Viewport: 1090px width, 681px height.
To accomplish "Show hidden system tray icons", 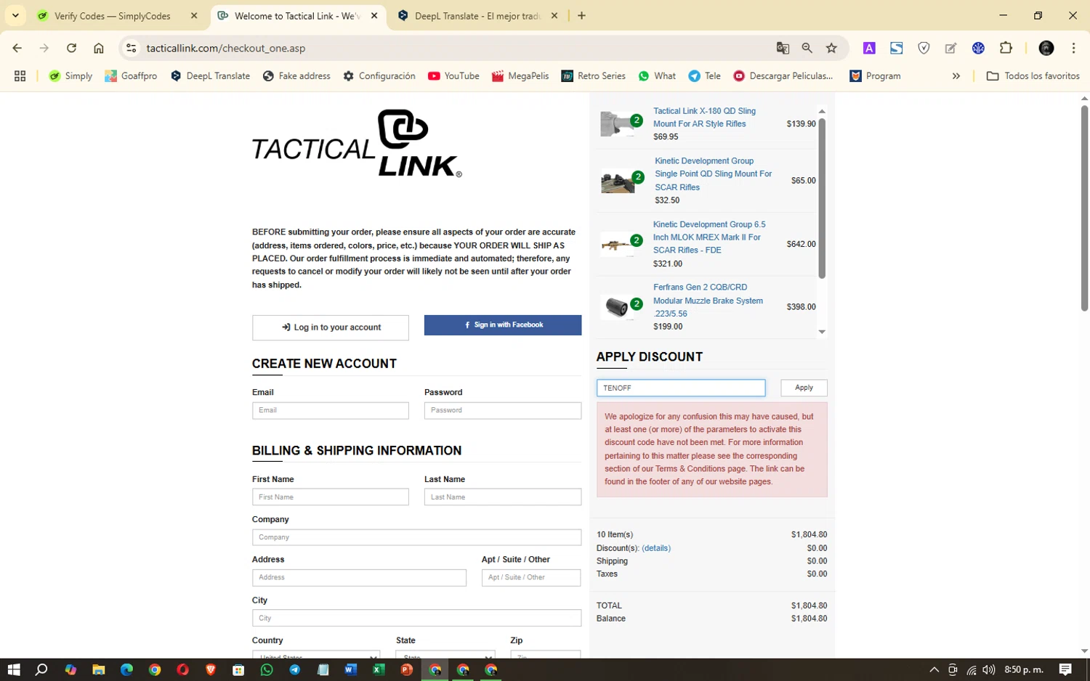I will (x=934, y=669).
